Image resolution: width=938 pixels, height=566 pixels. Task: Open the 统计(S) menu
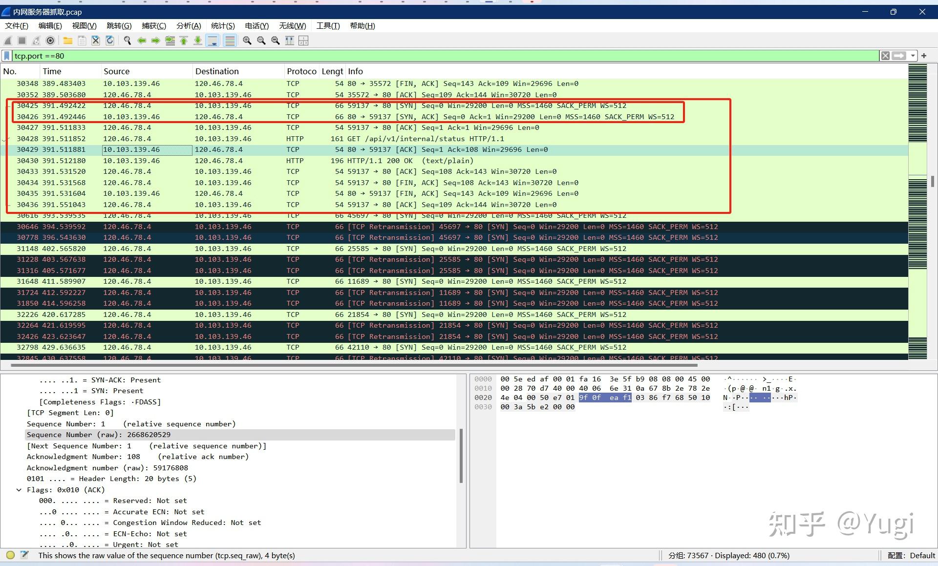pyautogui.click(x=223, y=26)
